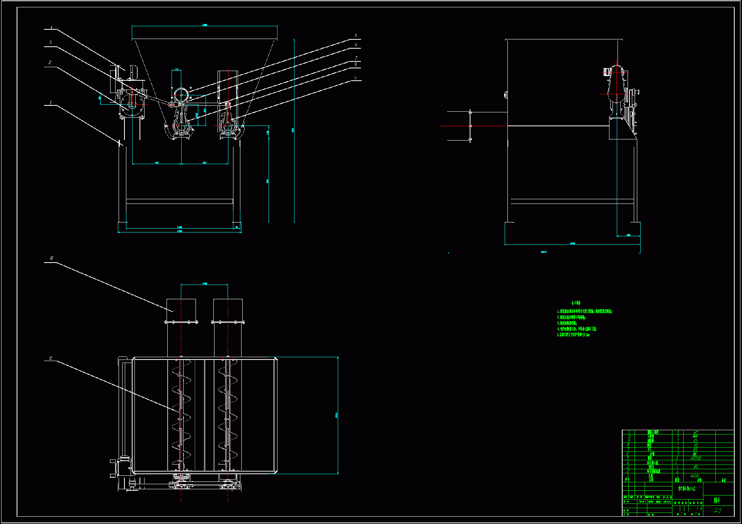The image size is (742, 524).
Task: Click the technical requirements heading text
Action: pos(576,303)
